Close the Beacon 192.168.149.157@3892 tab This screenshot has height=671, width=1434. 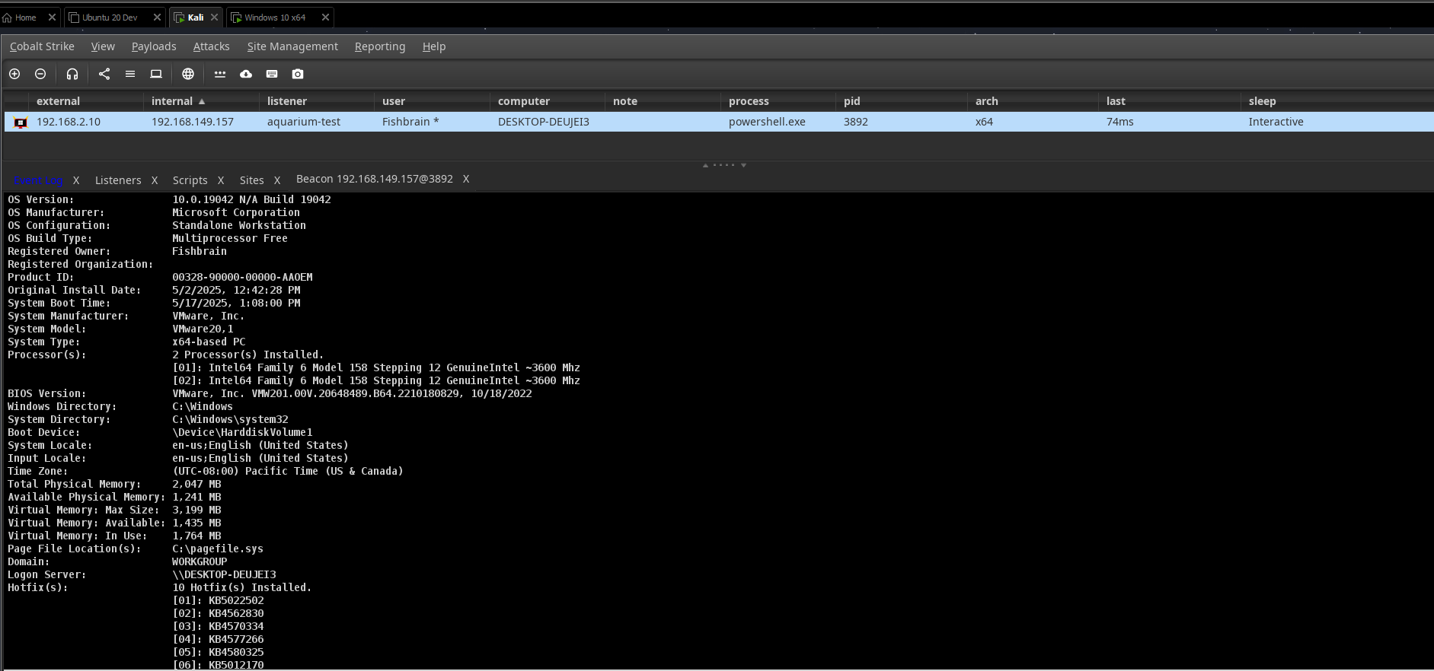click(x=466, y=179)
